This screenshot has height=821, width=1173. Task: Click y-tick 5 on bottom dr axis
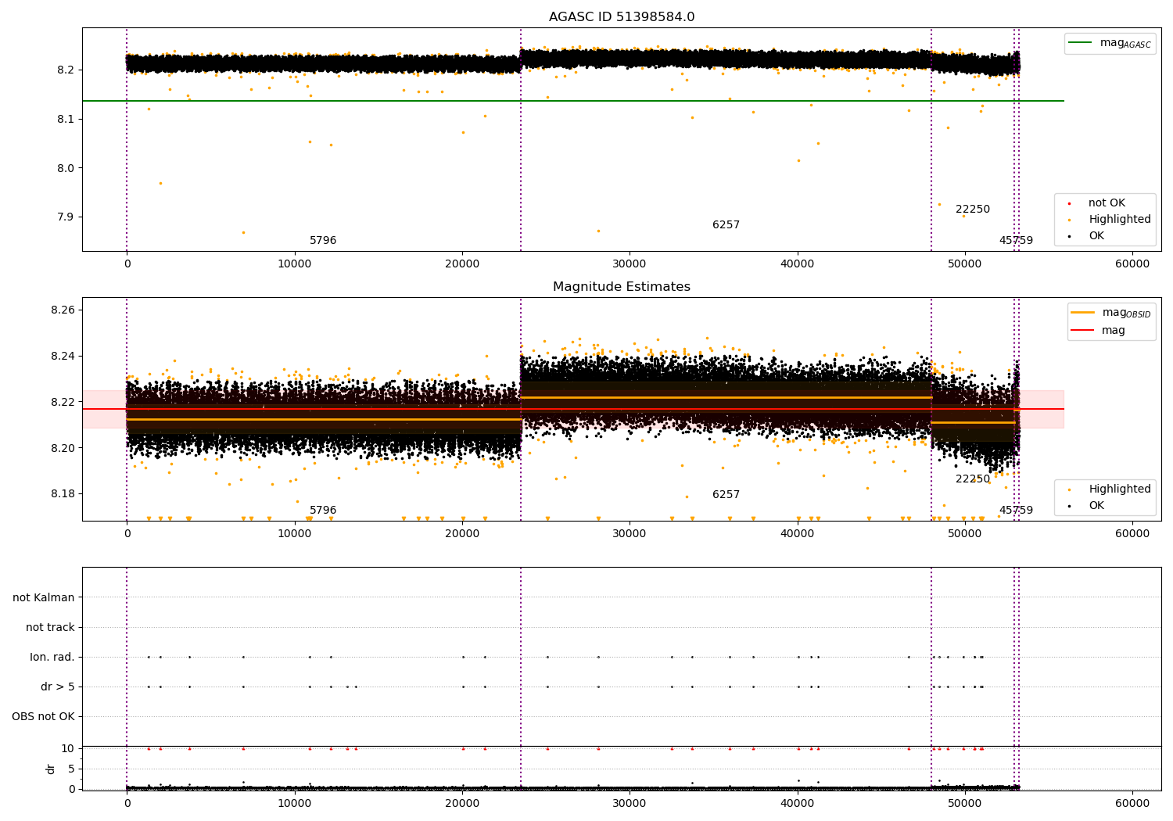pyautogui.click(x=71, y=769)
